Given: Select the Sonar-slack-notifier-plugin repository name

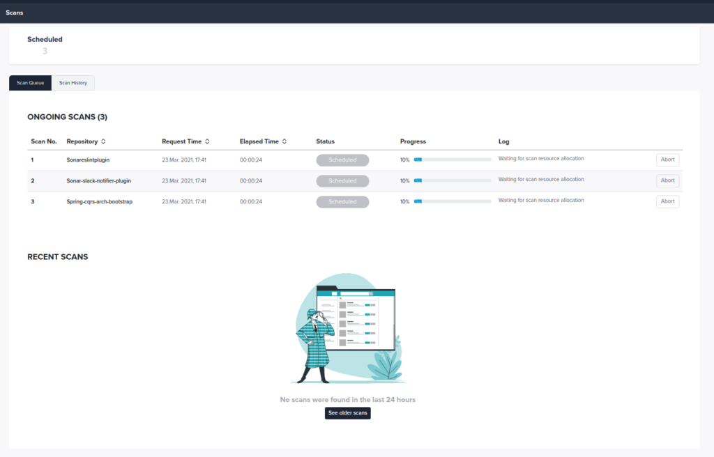Looking at the screenshot, I should point(99,180).
